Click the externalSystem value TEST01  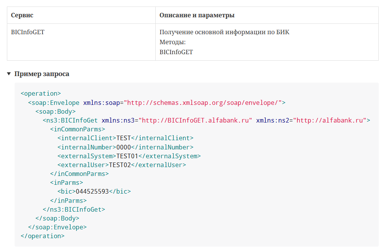127,156
